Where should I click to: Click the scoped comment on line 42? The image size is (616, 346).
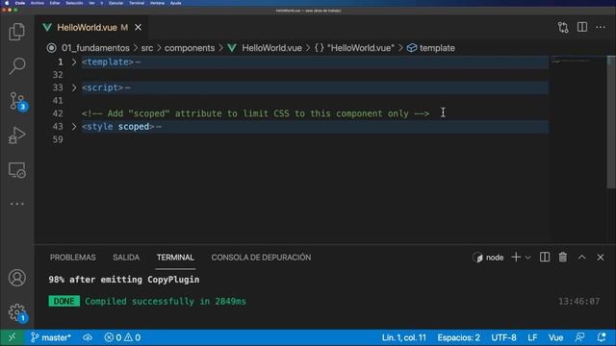pos(255,113)
